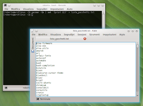Maximize the Konsole window

(99, 5)
